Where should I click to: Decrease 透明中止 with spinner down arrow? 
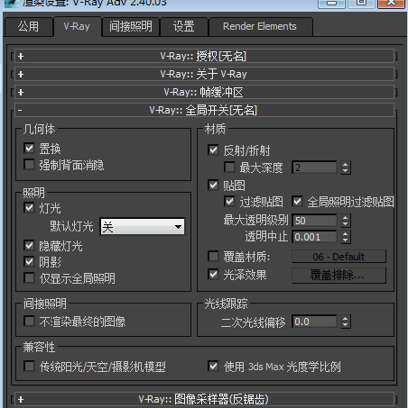point(346,240)
